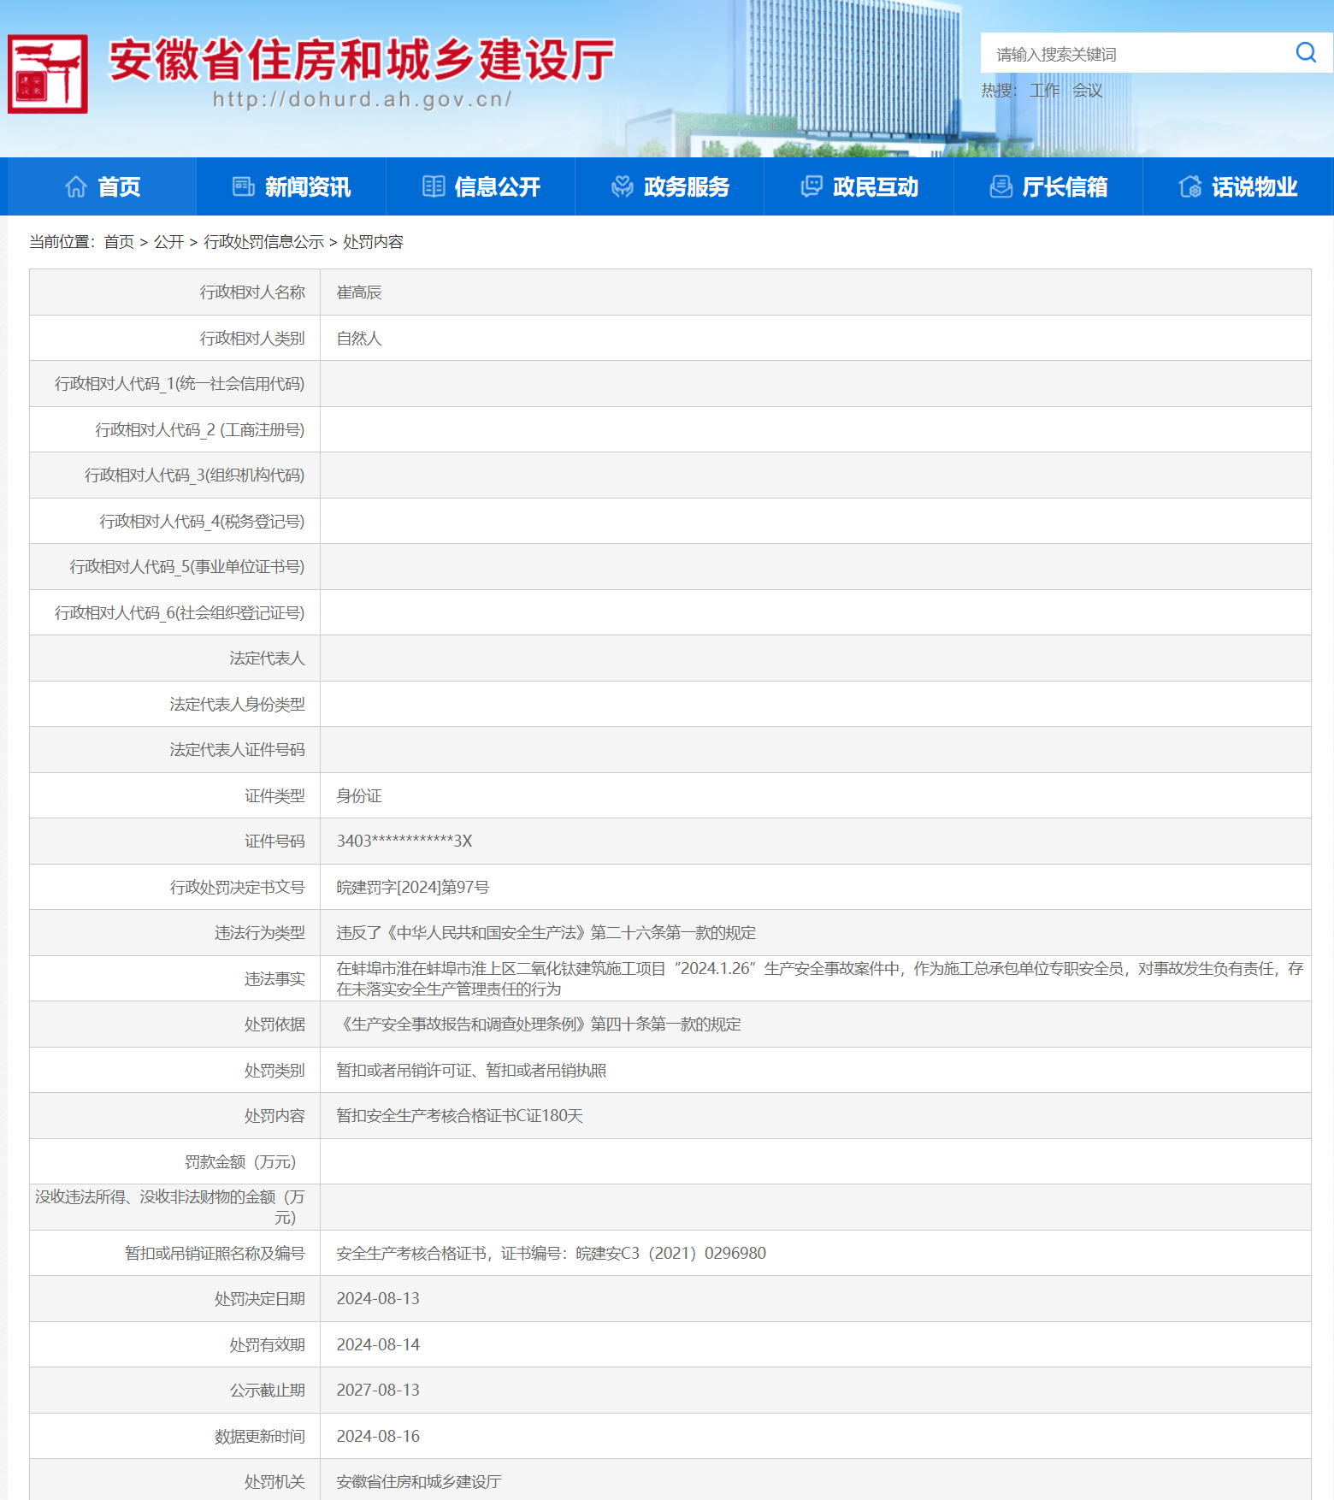Select the 违法事实 description text
1334x1500 pixels.
819,978
